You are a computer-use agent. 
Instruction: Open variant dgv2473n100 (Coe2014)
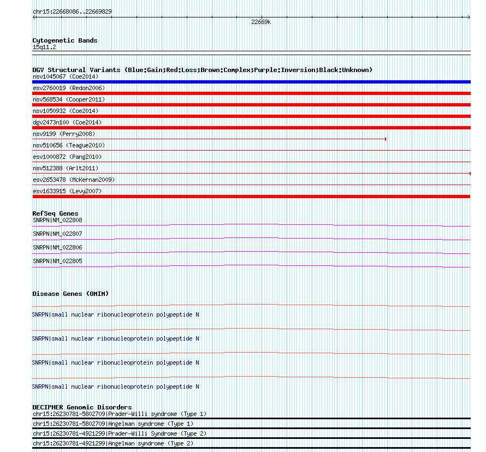pyautogui.click(x=67, y=122)
